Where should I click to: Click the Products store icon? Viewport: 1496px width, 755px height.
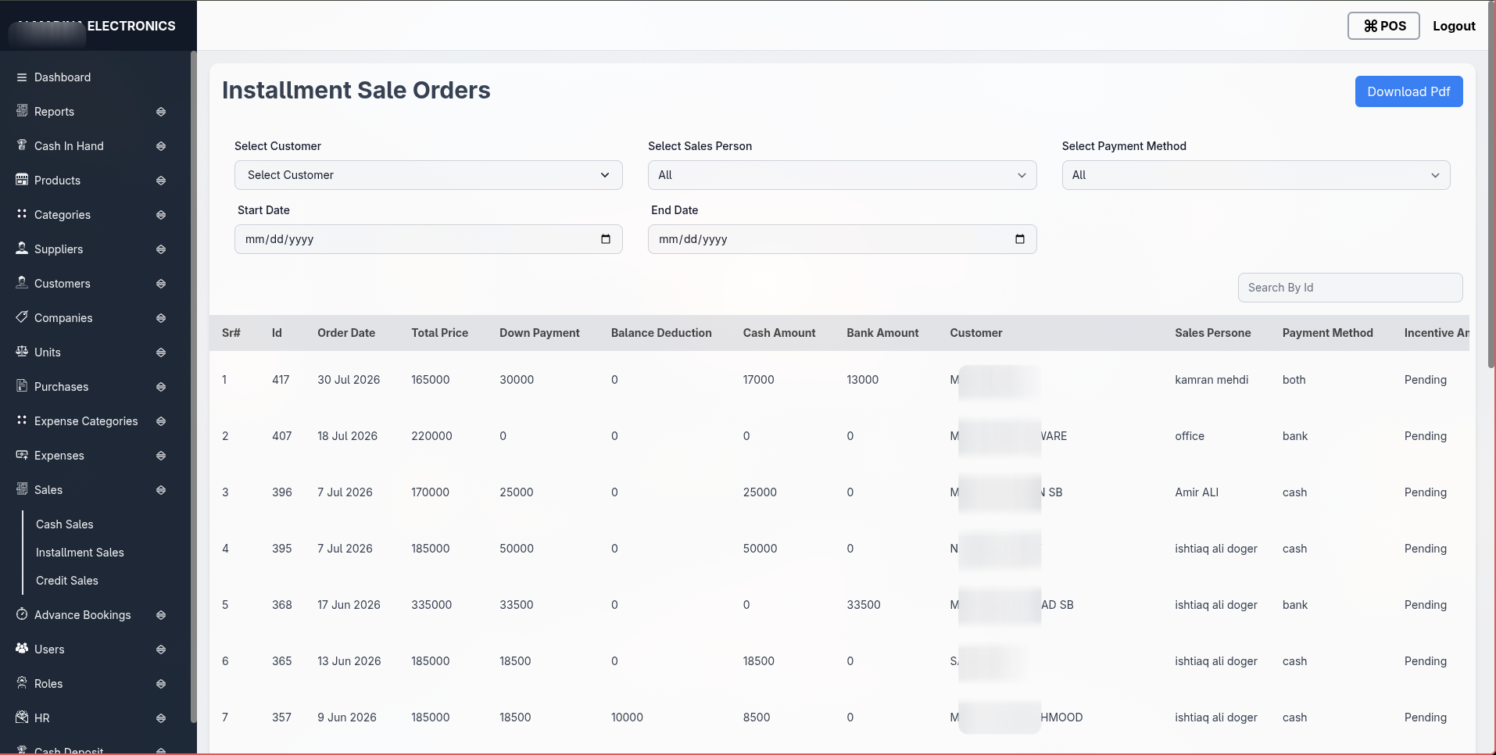22,180
